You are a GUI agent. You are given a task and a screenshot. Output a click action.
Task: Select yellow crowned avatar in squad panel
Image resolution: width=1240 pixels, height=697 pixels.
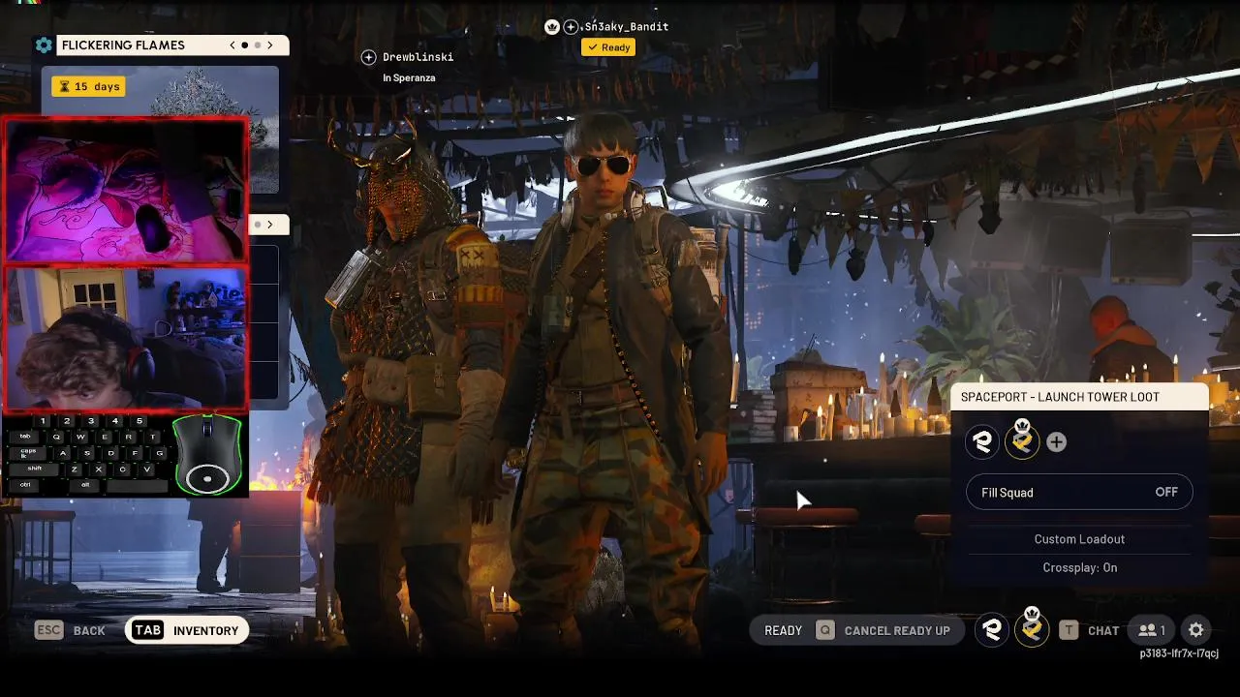(x=1022, y=440)
